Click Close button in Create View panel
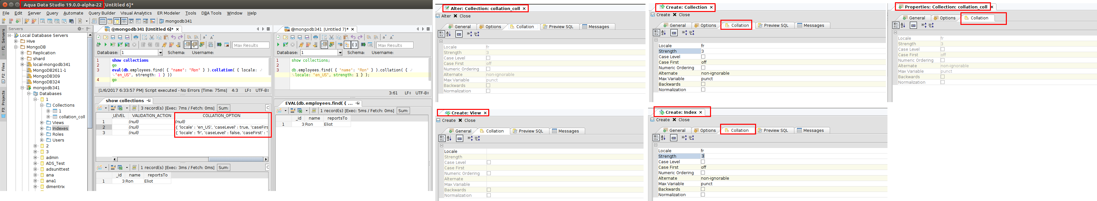The image size is (1097, 201). [x=467, y=121]
